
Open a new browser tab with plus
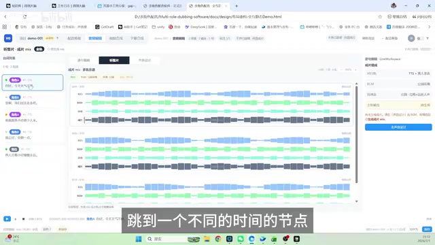[x=237, y=6]
